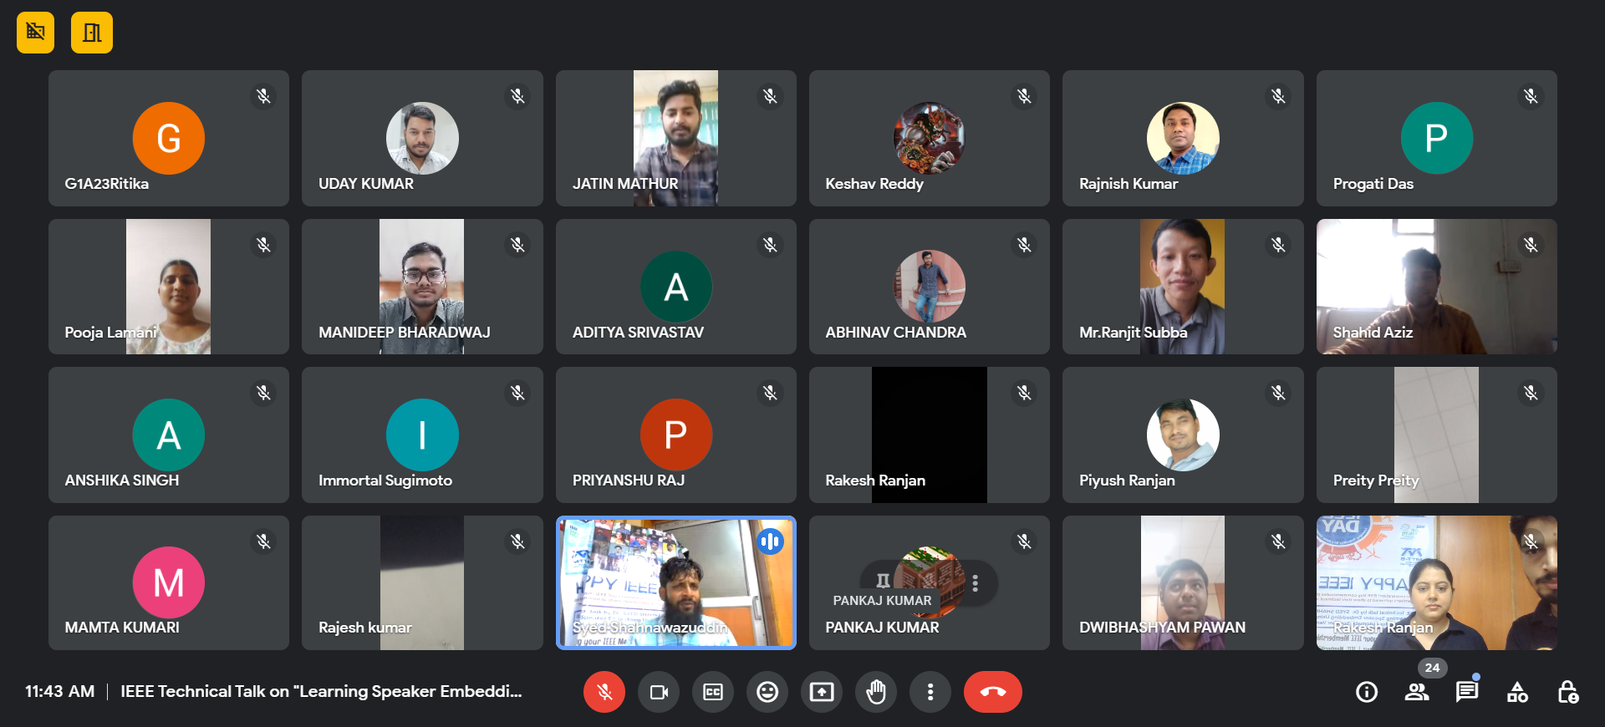Pin PANKAJ KUMAR to the screen
Screen dimensions: 1605x727
pos(883,581)
